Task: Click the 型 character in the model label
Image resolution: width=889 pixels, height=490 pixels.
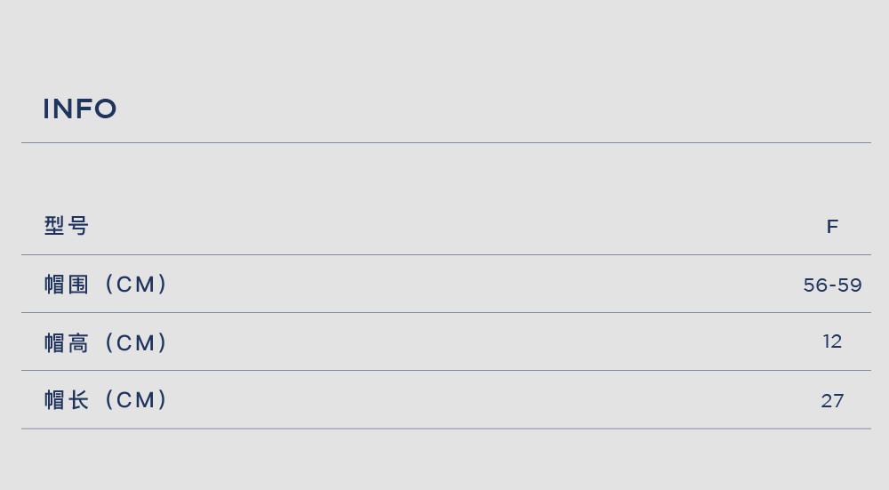Action: (x=54, y=226)
